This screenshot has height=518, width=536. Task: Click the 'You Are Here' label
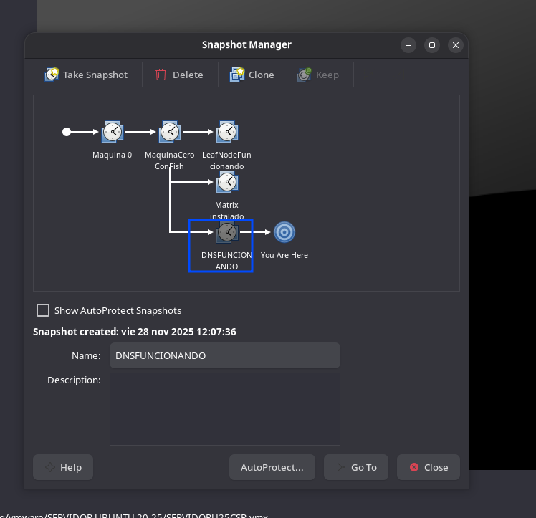[x=284, y=255]
